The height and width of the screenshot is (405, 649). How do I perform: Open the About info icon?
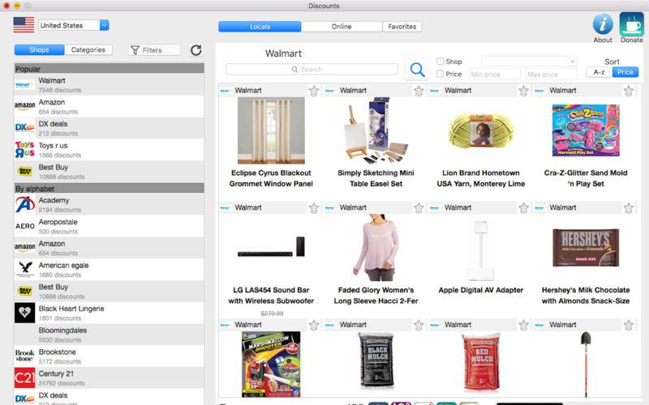coord(603,24)
